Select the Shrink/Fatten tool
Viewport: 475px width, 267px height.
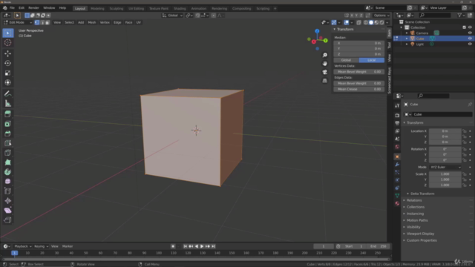(8, 201)
